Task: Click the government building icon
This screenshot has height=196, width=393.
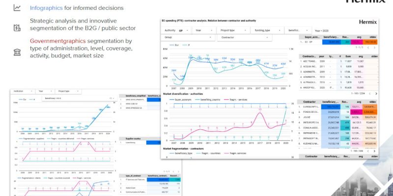Action: [x=17, y=52]
